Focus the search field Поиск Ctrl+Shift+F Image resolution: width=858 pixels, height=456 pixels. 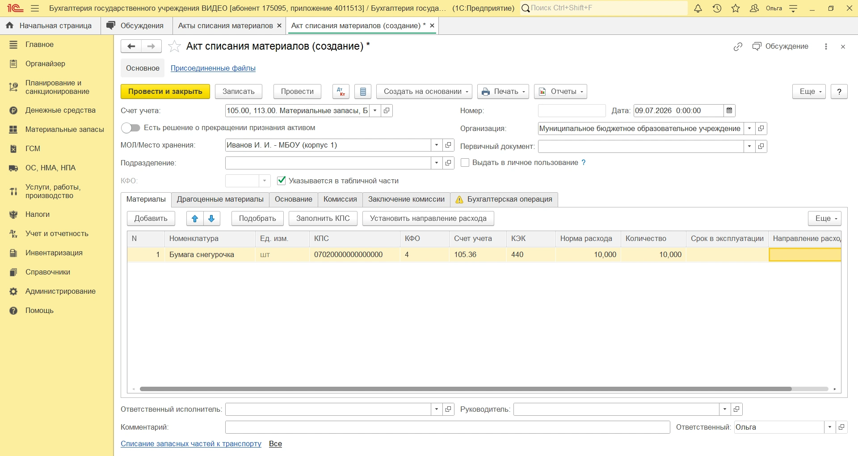604,8
